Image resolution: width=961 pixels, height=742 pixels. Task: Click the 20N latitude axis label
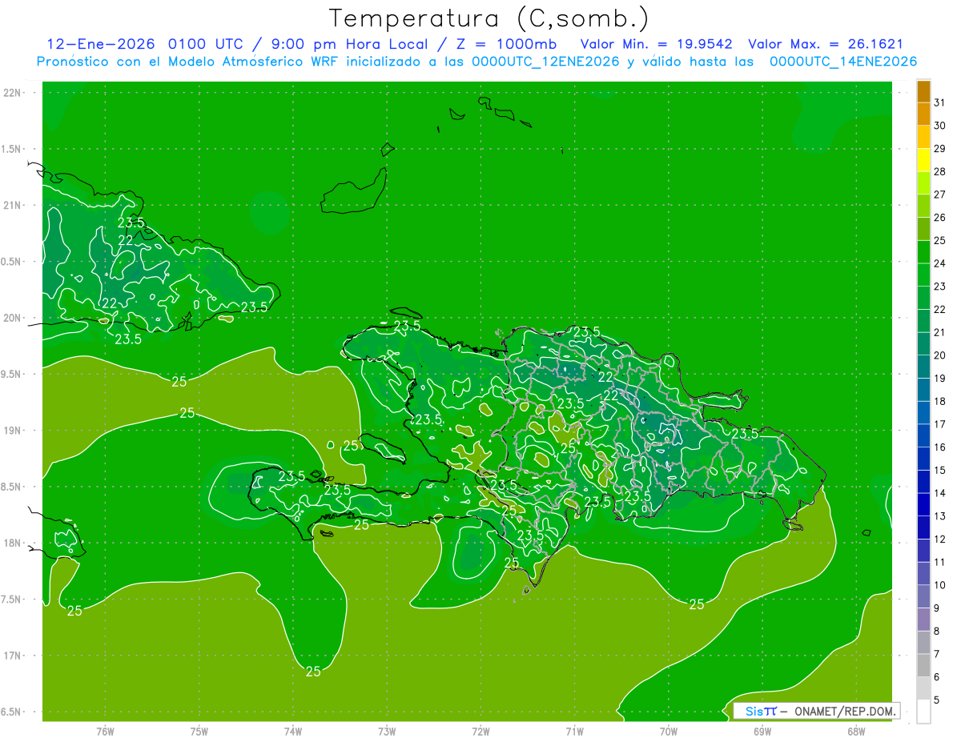click(x=11, y=318)
